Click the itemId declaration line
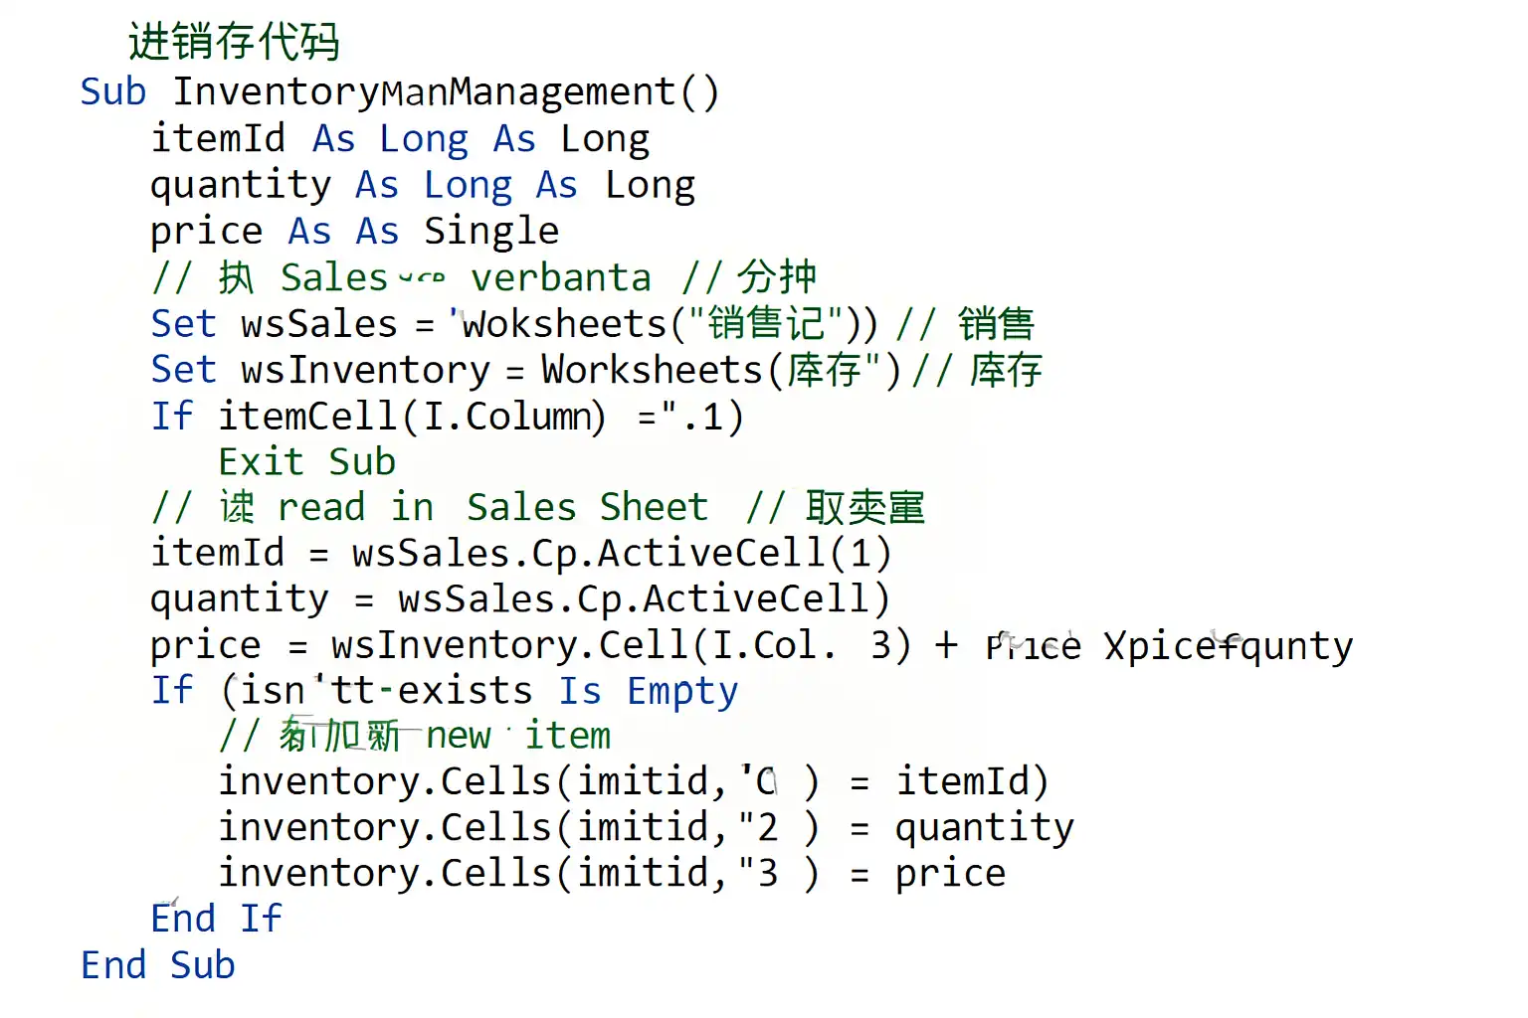 pos(400,138)
